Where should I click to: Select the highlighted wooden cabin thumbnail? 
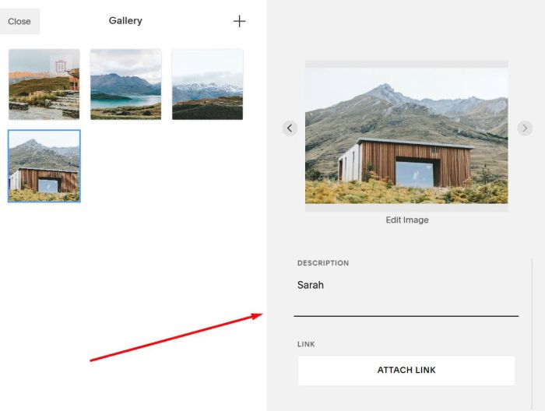tap(44, 166)
